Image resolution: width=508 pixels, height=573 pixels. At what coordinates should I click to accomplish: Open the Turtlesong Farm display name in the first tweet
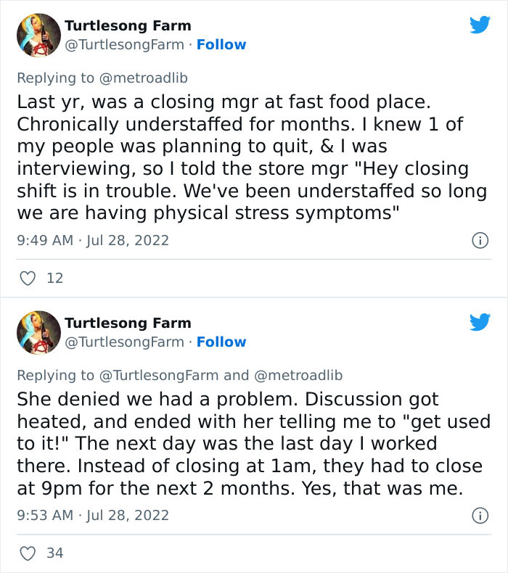128,25
